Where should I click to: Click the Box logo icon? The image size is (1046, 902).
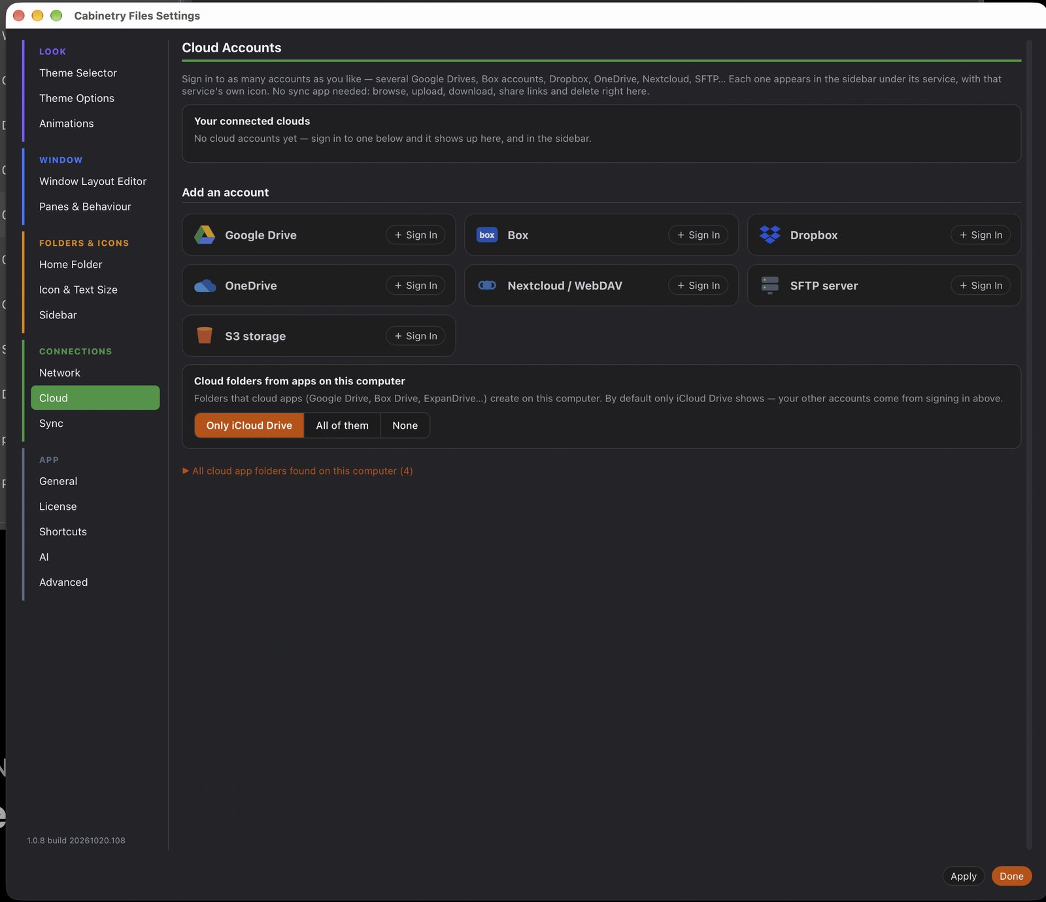487,235
